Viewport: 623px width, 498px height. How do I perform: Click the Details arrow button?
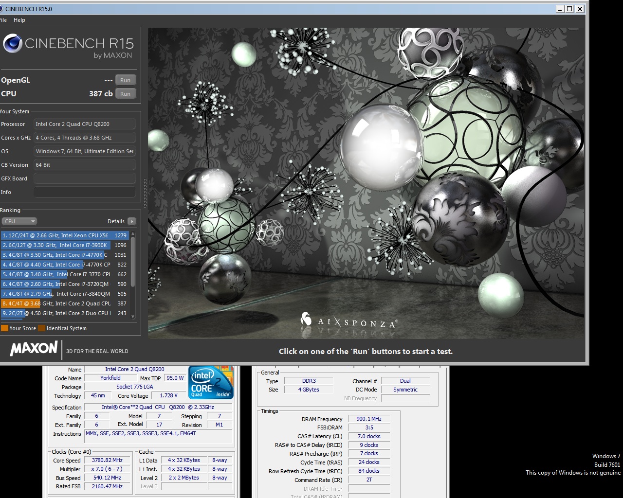[132, 221]
